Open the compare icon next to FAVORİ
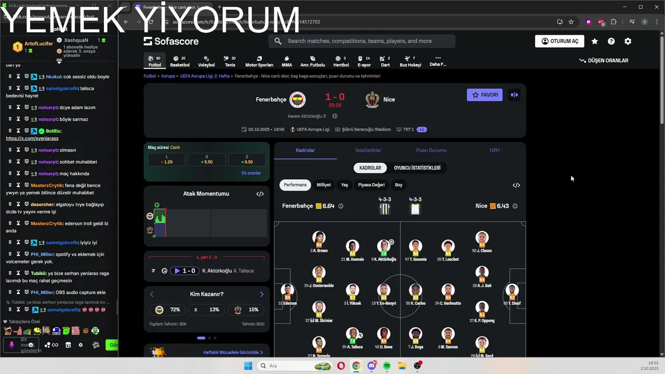Image resolution: width=665 pixels, height=374 pixels. coord(514,95)
